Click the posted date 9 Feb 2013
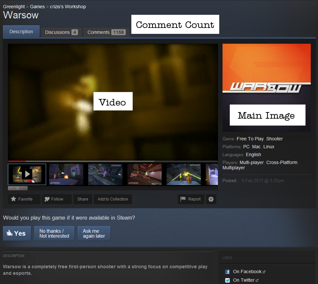318x284 pixels. [x=263, y=180]
